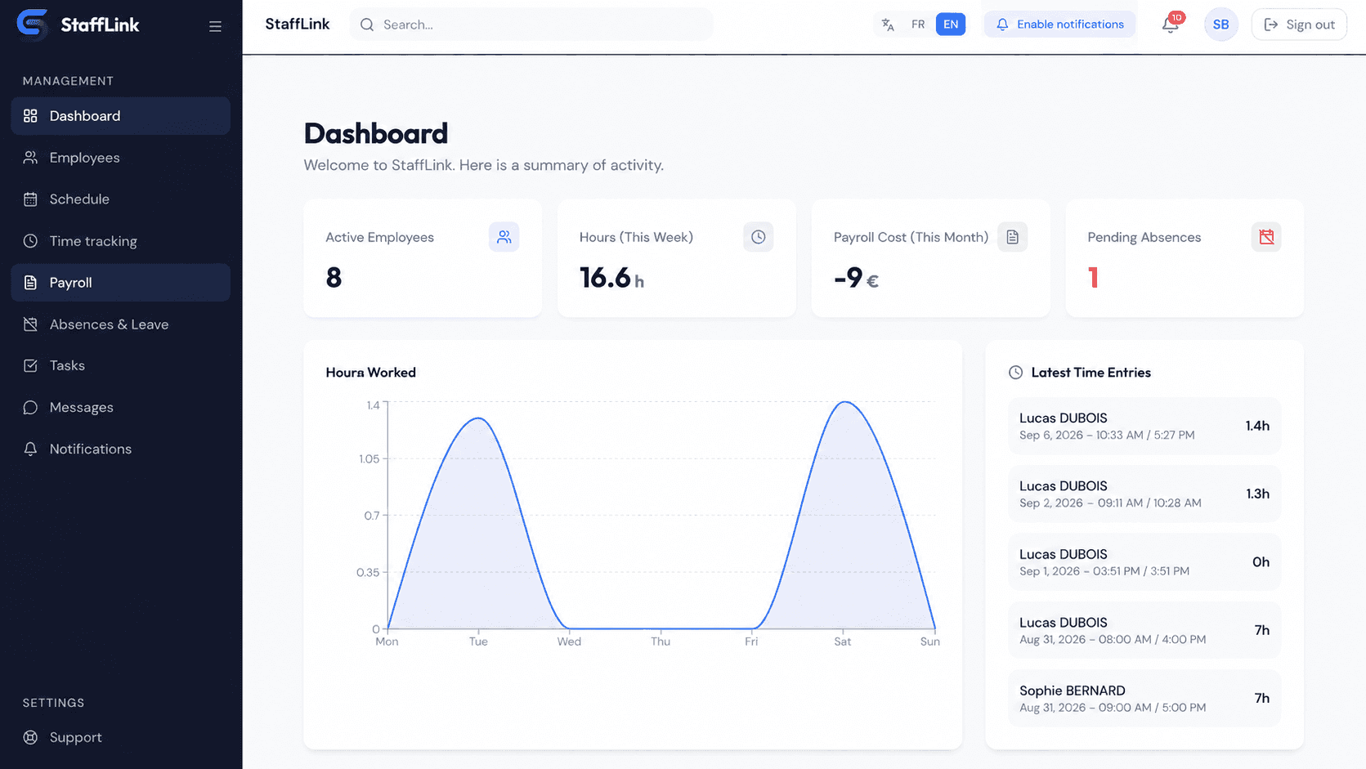Click the search magnifier icon
Viewport: 1366px width, 769px height.
coord(368,25)
